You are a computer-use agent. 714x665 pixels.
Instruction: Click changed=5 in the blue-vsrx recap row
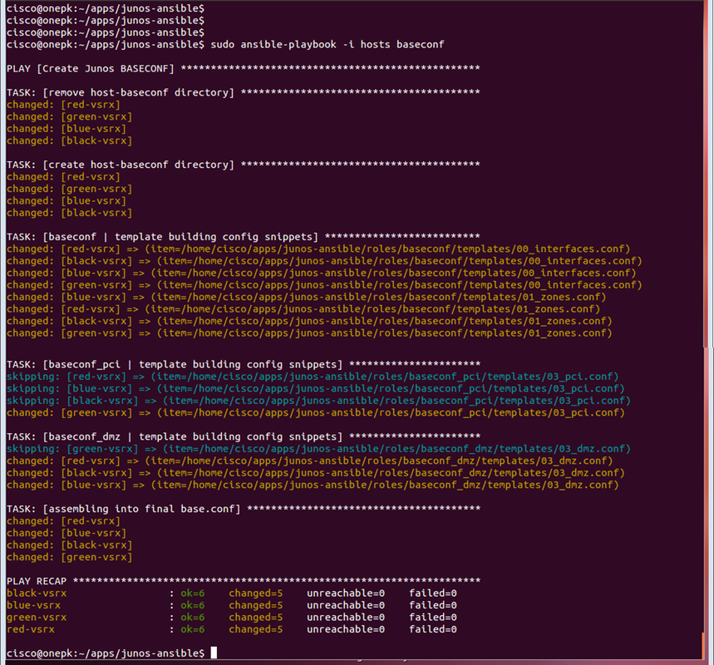255,605
